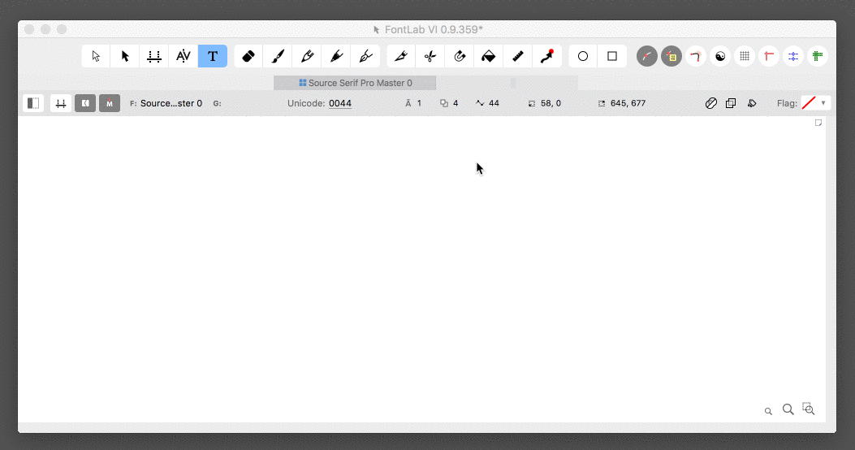Image resolution: width=855 pixels, height=450 pixels.
Task: Click the sticky note icon in canvas corner
Action: (818, 123)
